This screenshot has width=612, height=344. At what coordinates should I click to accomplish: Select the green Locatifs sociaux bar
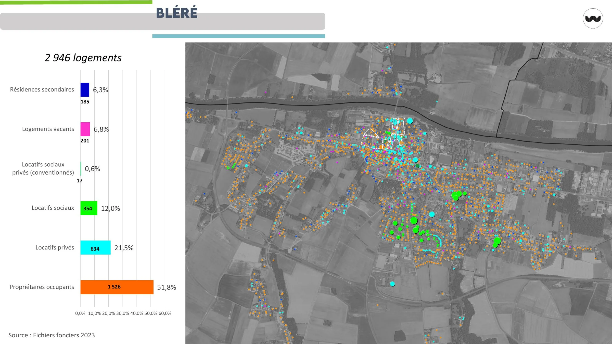click(89, 208)
